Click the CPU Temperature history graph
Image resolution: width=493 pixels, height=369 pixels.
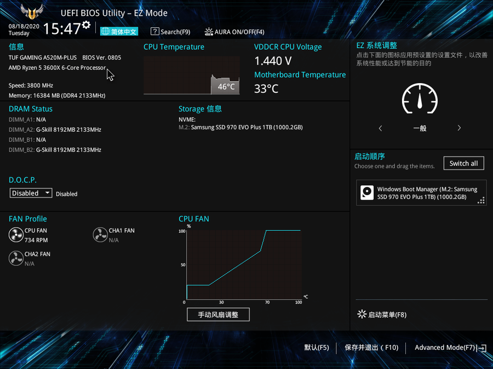[191, 75]
